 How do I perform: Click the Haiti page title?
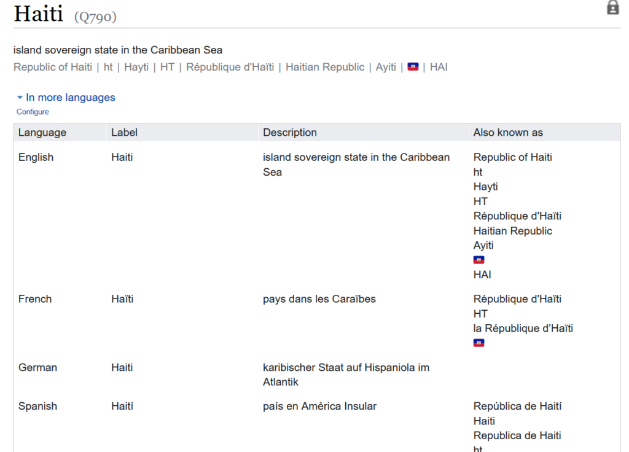39,14
